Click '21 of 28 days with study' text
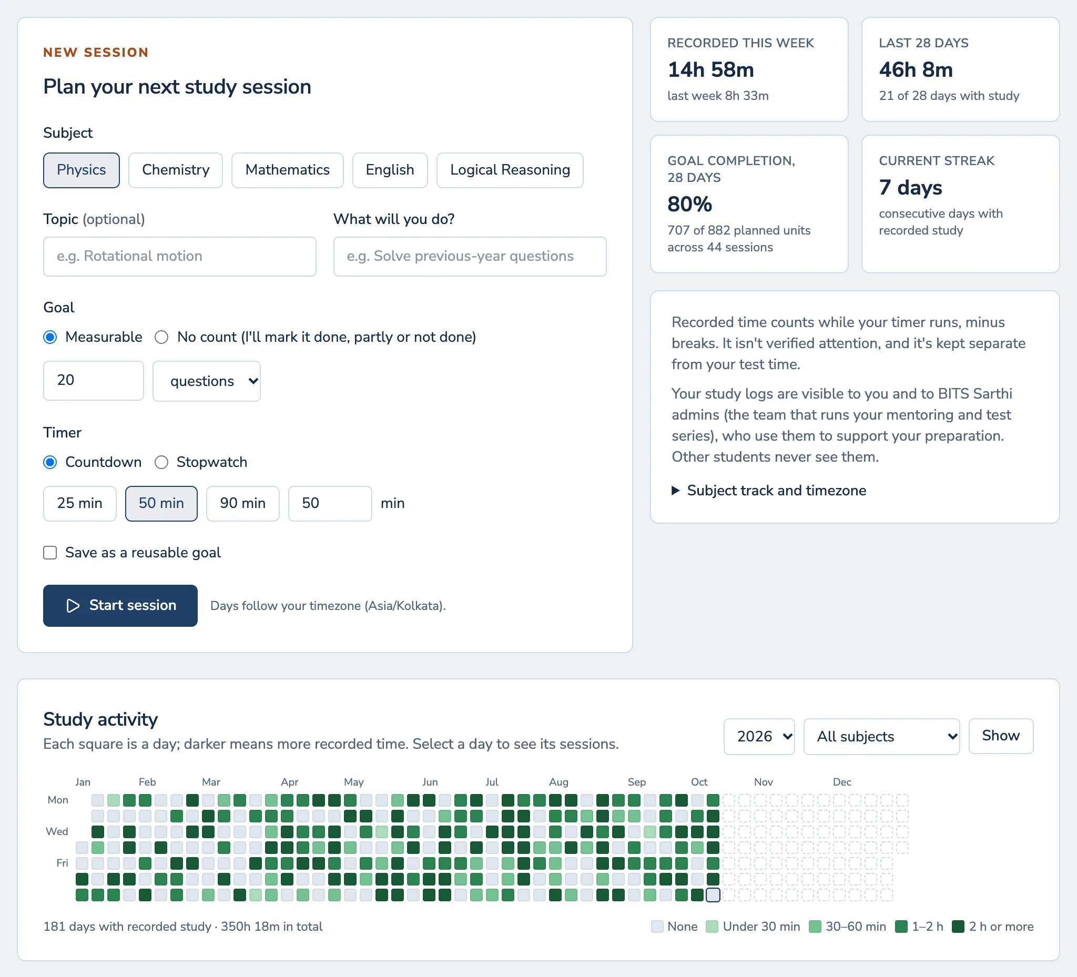The height and width of the screenshot is (977, 1077). click(x=949, y=96)
